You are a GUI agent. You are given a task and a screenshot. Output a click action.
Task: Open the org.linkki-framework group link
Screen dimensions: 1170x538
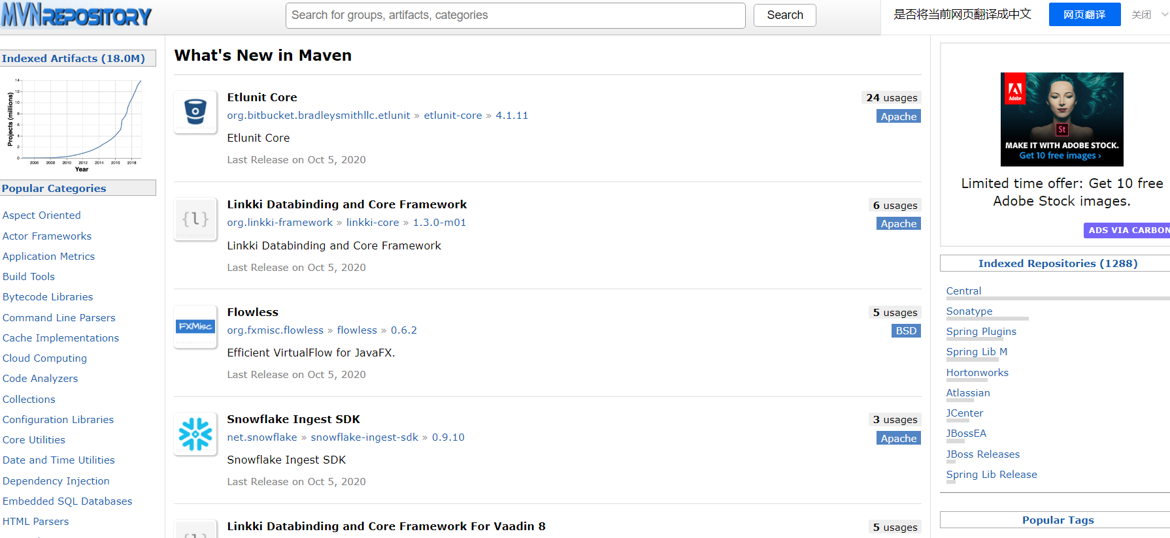pos(280,223)
